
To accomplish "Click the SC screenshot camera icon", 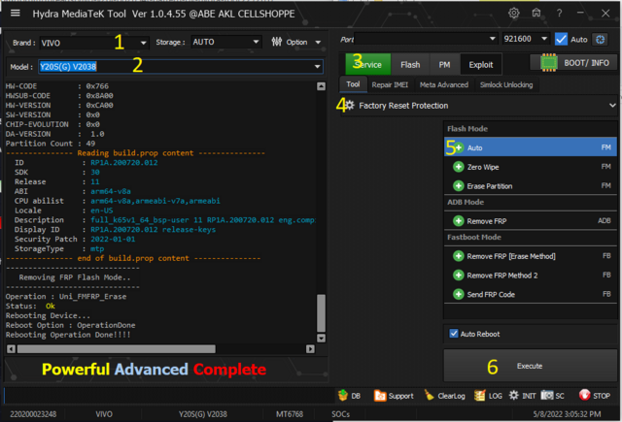I will (x=547, y=395).
